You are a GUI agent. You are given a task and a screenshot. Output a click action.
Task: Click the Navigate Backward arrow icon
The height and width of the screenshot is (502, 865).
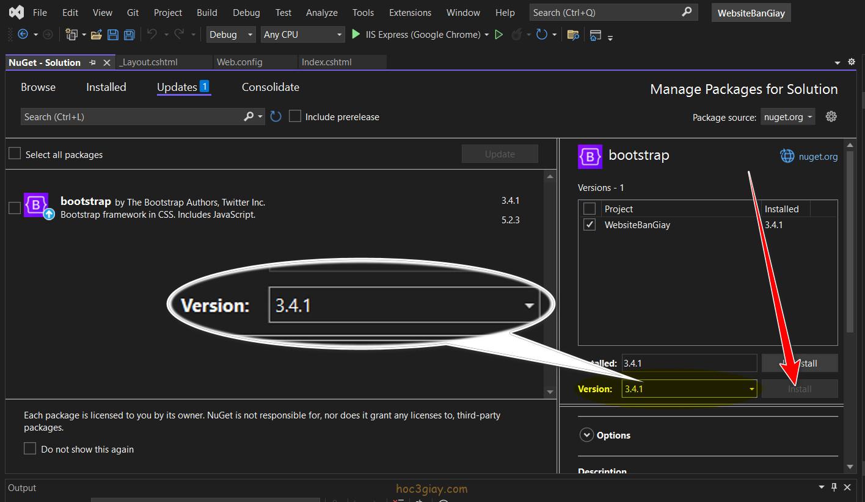[23, 35]
